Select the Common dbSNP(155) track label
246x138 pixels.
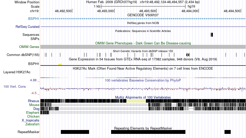tap(23, 55)
